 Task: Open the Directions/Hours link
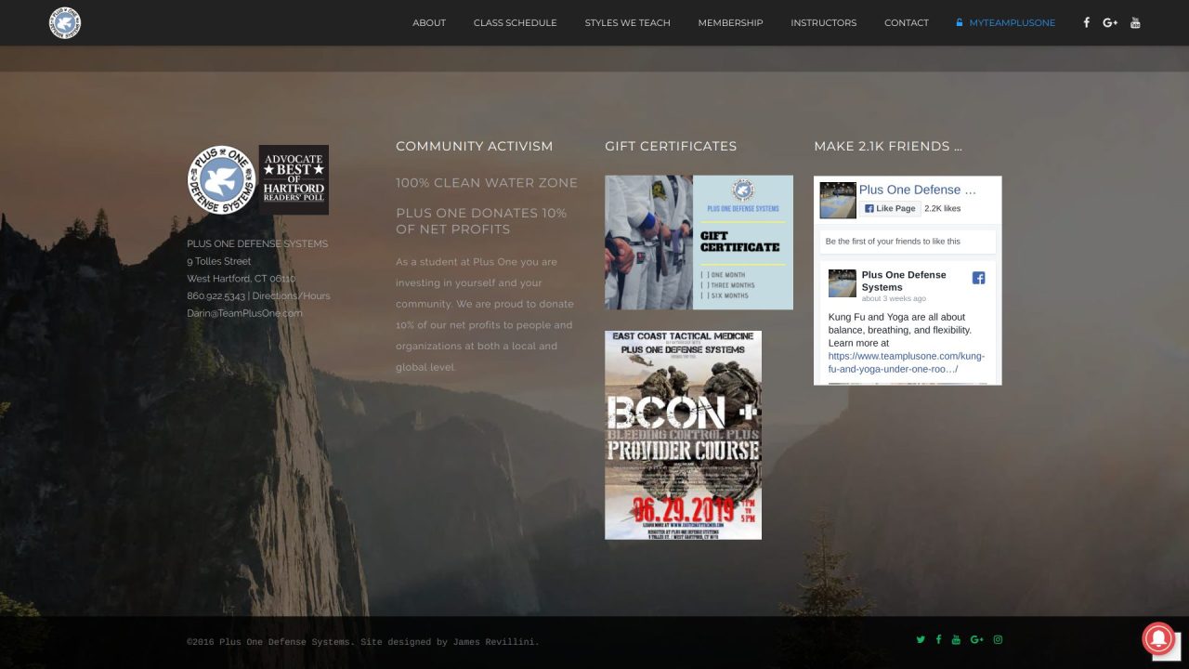[x=292, y=295]
